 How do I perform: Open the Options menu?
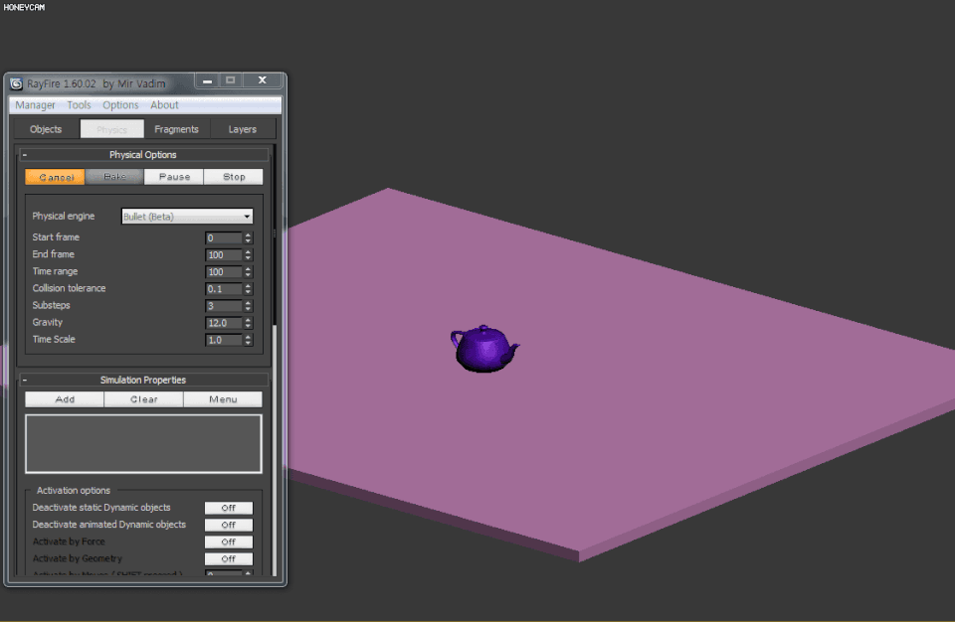pos(120,105)
